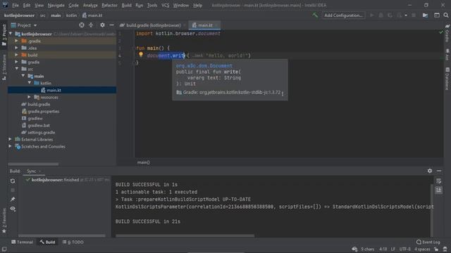This screenshot has width=451, height=253.
Task: Click the select run/debug layout window icon
Action: [437, 15]
